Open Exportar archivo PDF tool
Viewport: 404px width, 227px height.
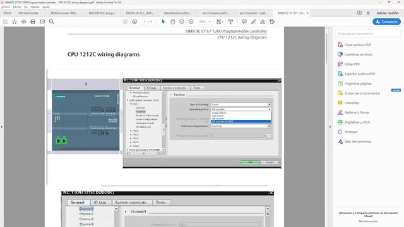tap(356, 74)
